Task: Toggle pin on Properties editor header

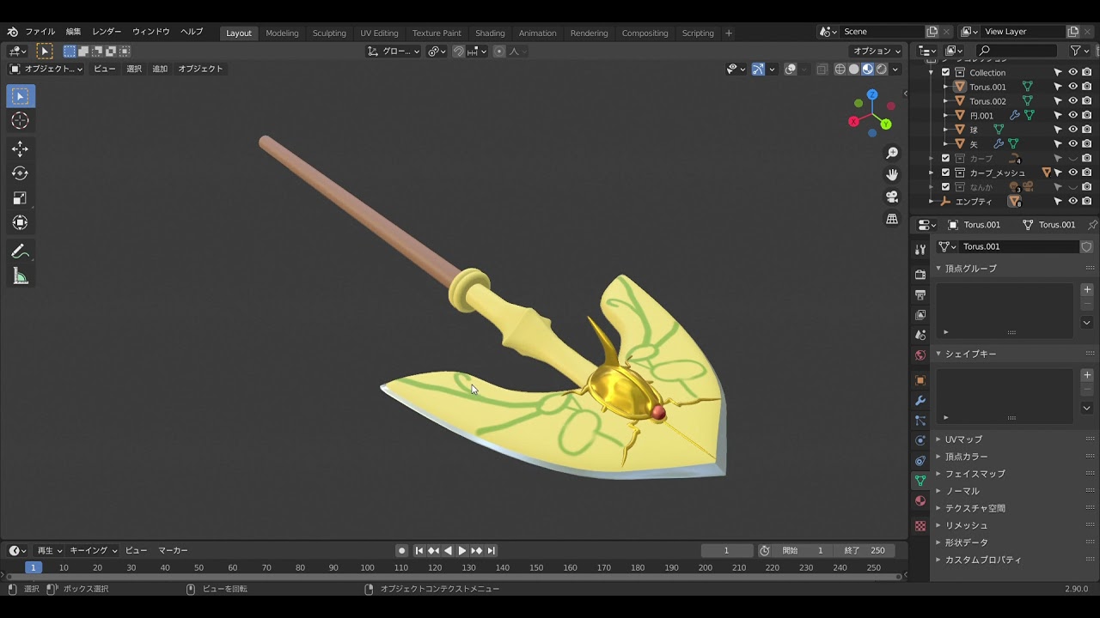Action: 1092,225
